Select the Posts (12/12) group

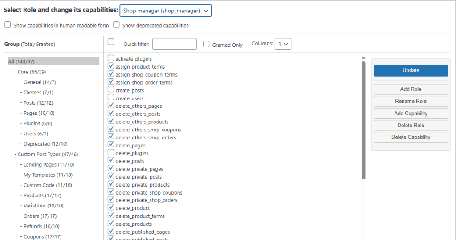coord(38,103)
